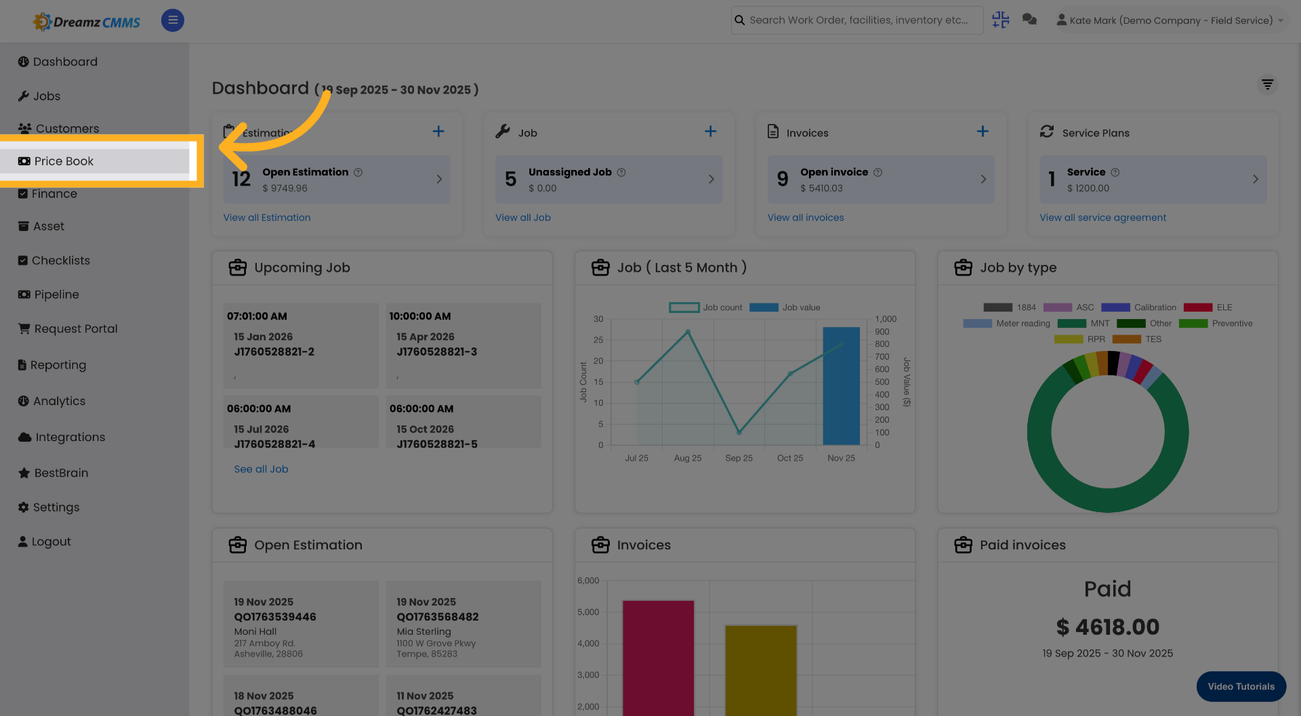Toggle the Calibration legend swatch
The image size is (1301, 716).
pos(1115,308)
